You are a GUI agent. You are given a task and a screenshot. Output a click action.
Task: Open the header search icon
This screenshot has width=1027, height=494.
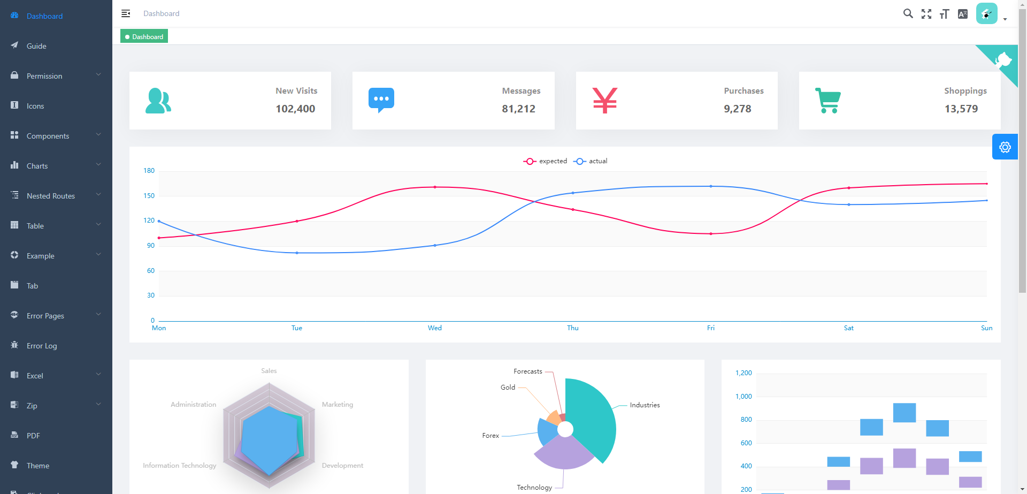908,13
